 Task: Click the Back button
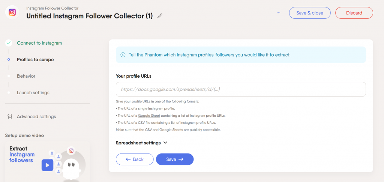coord(135,159)
